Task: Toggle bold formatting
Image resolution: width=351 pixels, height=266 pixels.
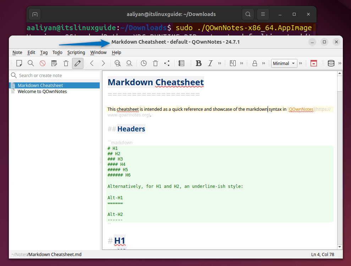Action: [199, 63]
